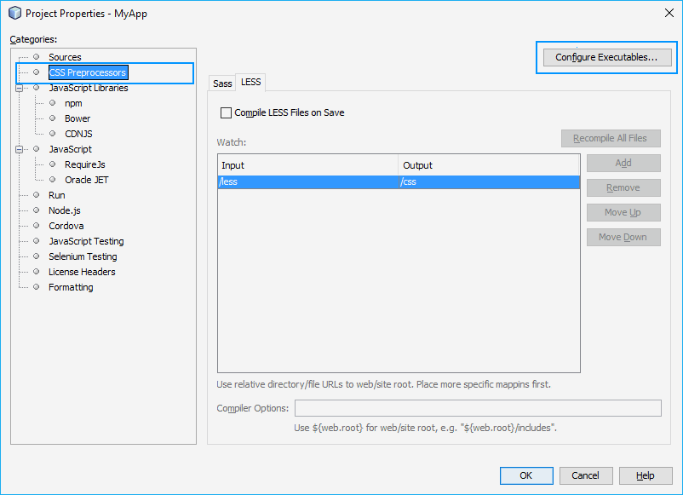Click the Selenium Testing category icon

tap(35, 256)
